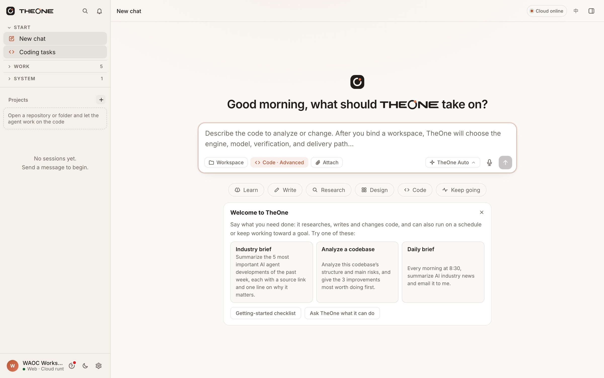Open Coding tasks in the sidebar
Image resolution: width=604 pixels, height=378 pixels.
(55, 52)
